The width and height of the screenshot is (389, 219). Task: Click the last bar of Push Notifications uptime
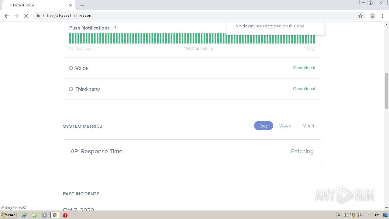point(314,38)
